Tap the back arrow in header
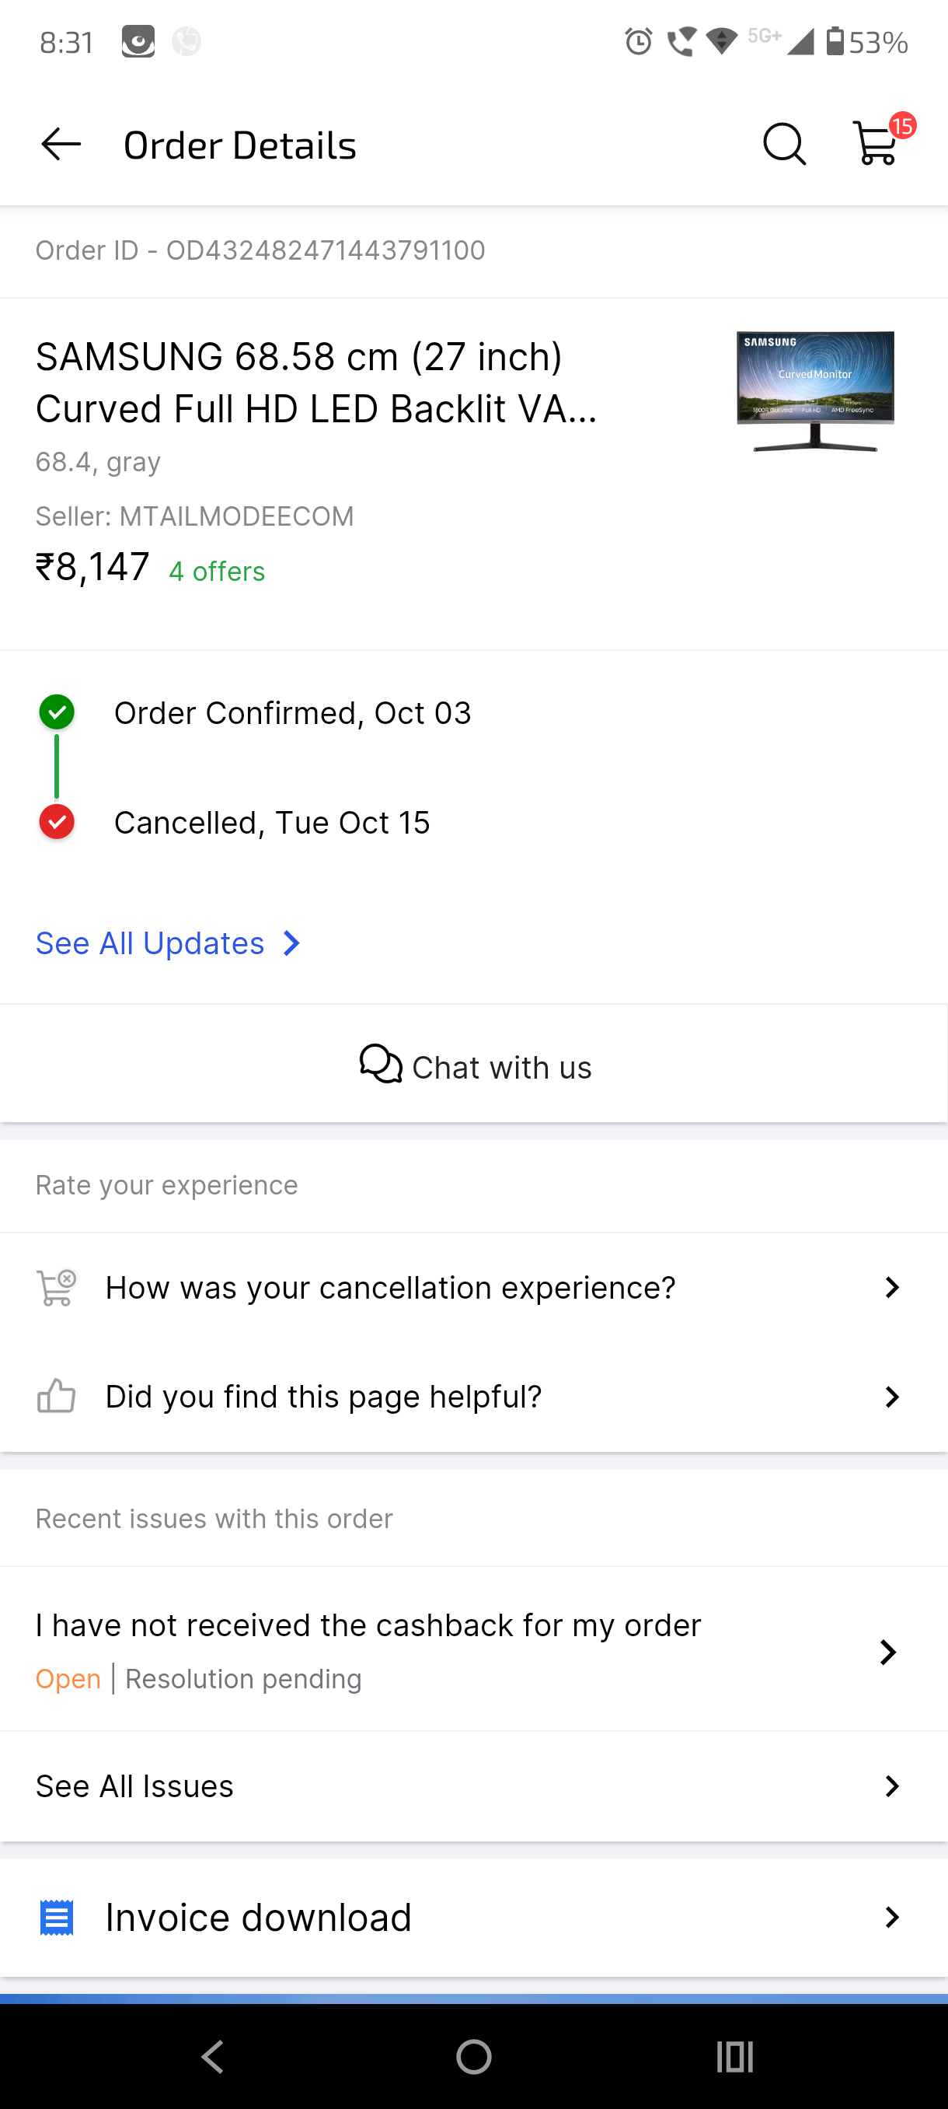This screenshot has height=2109, width=948. [x=61, y=145]
